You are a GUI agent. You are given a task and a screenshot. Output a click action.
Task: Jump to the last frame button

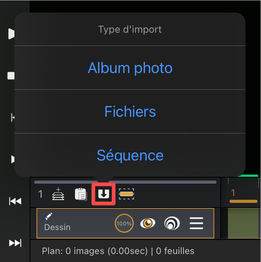tap(15, 243)
